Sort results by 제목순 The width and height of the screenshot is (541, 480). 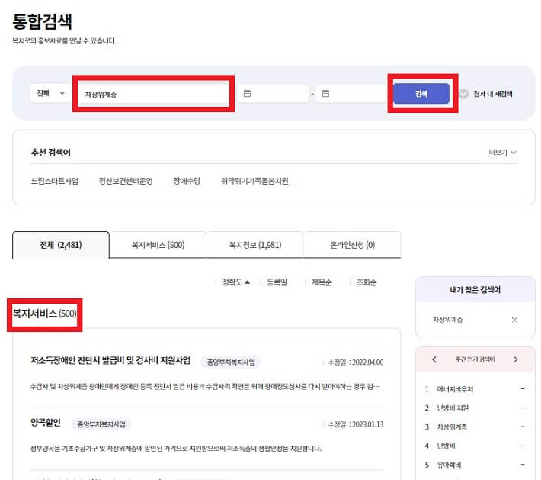tap(322, 282)
